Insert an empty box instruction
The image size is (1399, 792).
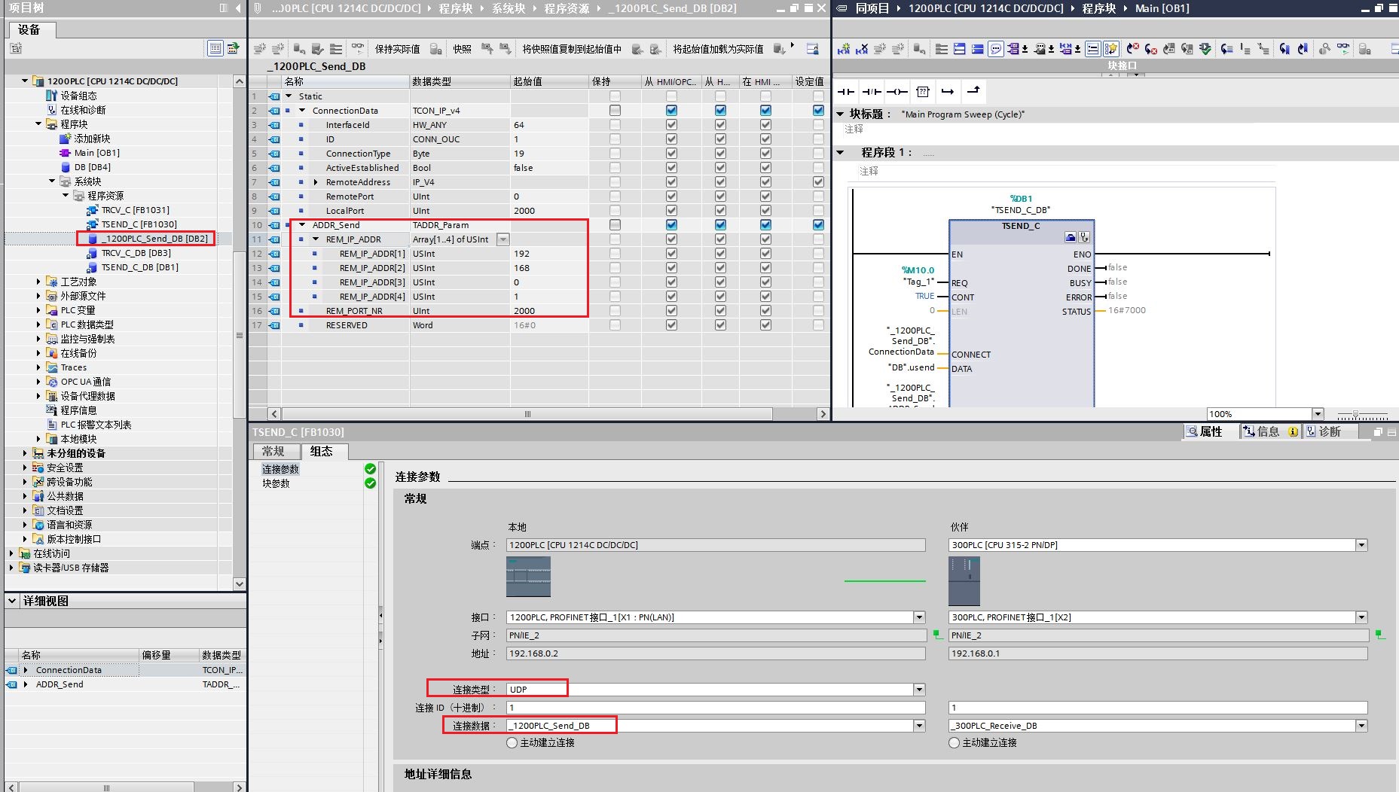(x=923, y=92)
